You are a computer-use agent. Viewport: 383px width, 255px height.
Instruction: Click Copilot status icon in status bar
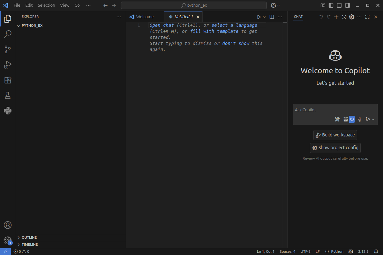(x=351, y=251)
